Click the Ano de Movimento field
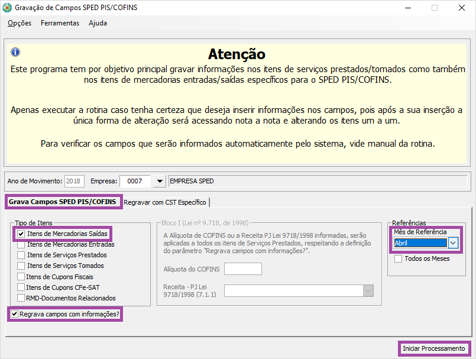 [74, 182]
